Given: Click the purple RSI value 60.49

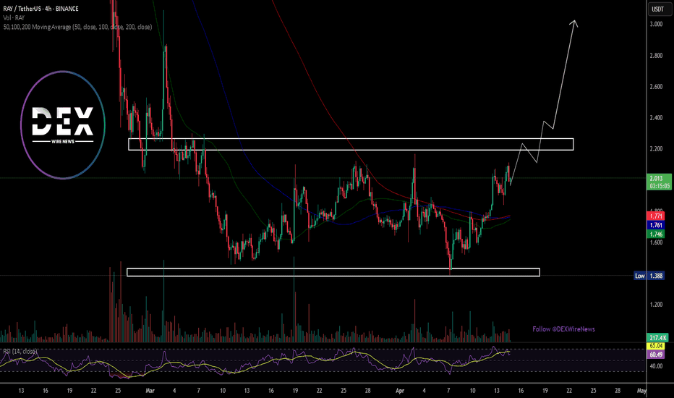Looking at the screenshot, I should (x=656, y=355).
